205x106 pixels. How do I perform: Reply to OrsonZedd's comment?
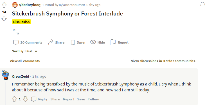click(x=39, y=99)
